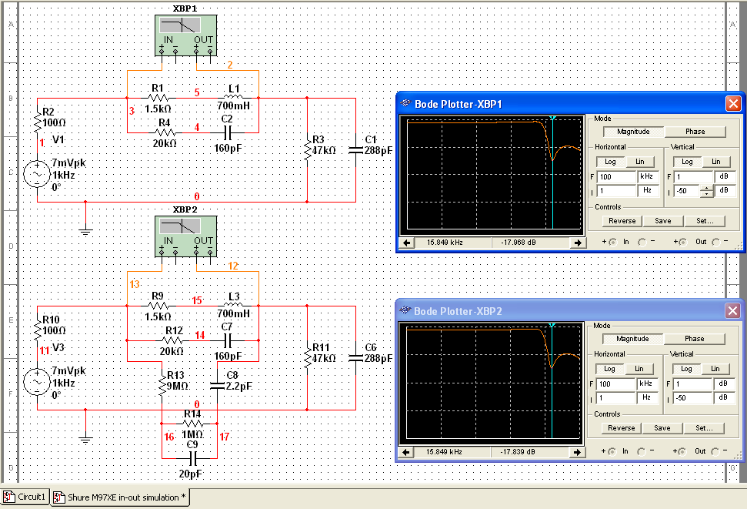Select the XBP1 Bode plotter instrument symbol

coord(186,35)
